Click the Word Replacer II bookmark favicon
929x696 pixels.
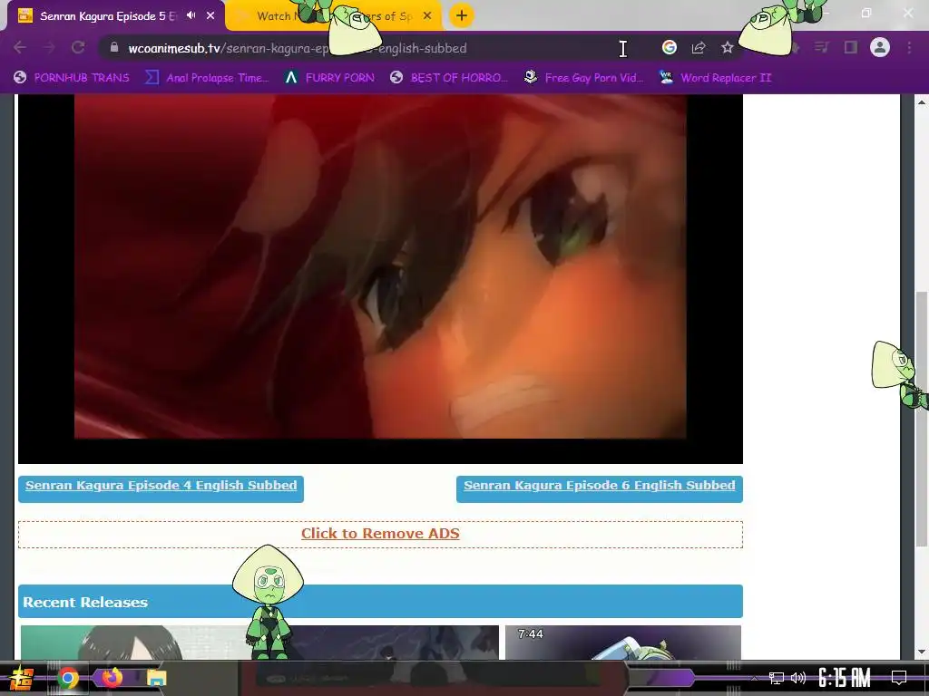click(667, 77)
